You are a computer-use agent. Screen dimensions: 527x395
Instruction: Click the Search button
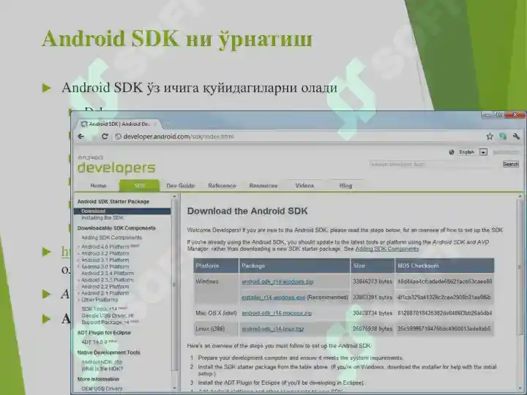[x=511, y=164]
